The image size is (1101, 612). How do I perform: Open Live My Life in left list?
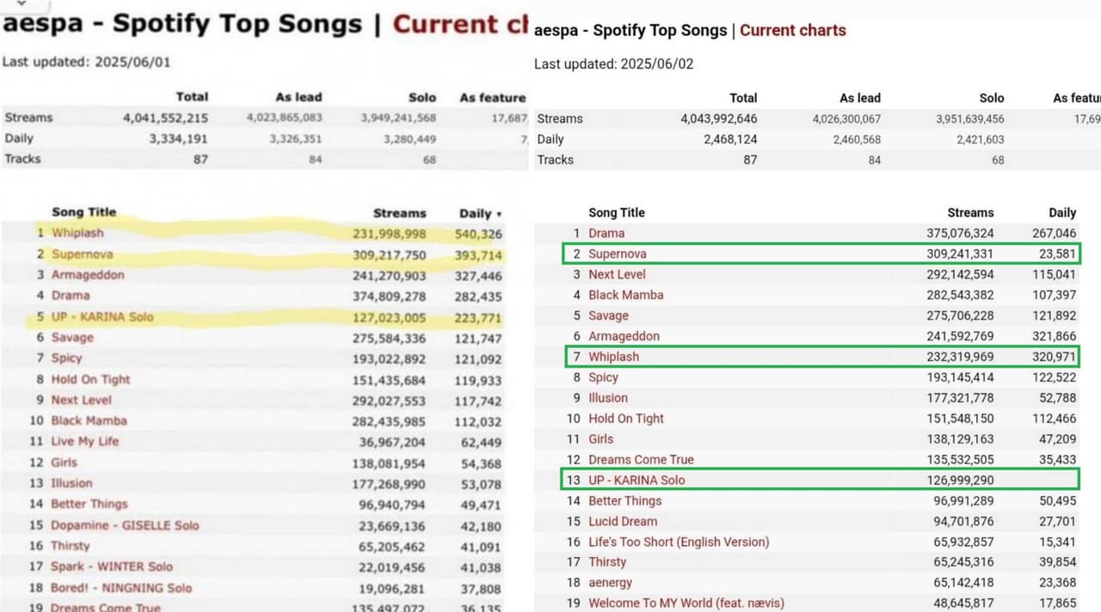(85, 441)
